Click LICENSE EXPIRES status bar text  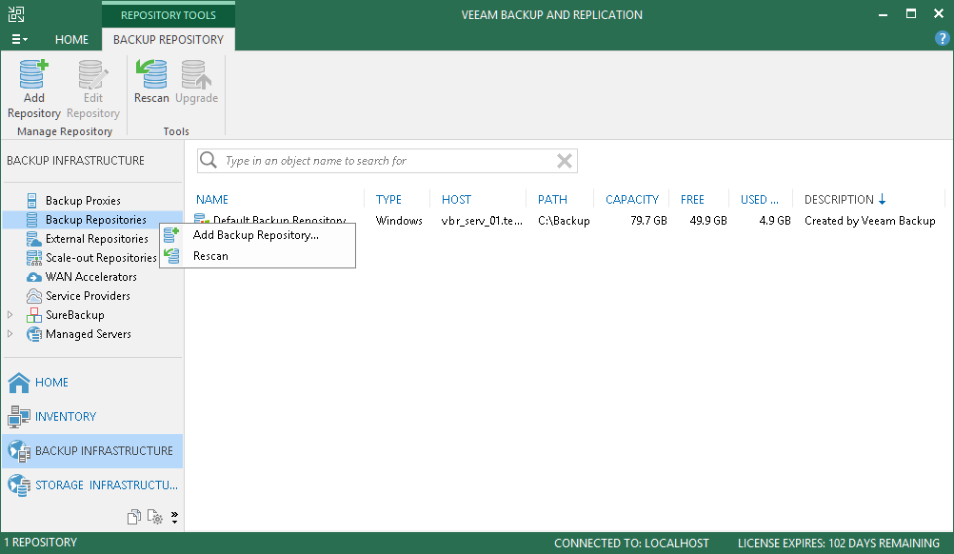point(839,544)
